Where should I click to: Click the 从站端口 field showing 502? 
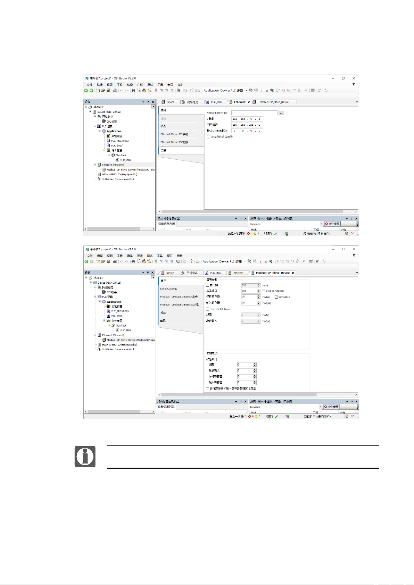(x=249, y=291)
